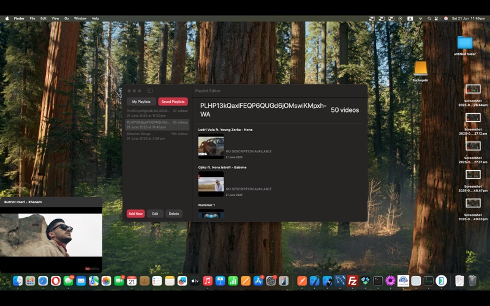Open Keynote from the dock
Viewport: 490px width, 306px height.
pos(221,281)
